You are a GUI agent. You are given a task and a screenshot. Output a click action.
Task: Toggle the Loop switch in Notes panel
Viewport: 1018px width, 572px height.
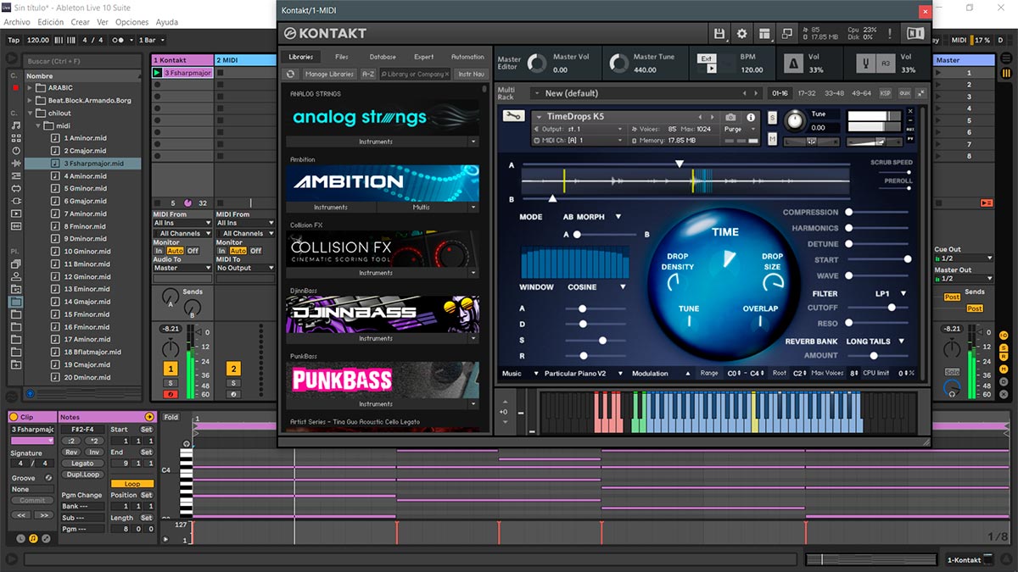pyautogui.click(x=132, y=484)
